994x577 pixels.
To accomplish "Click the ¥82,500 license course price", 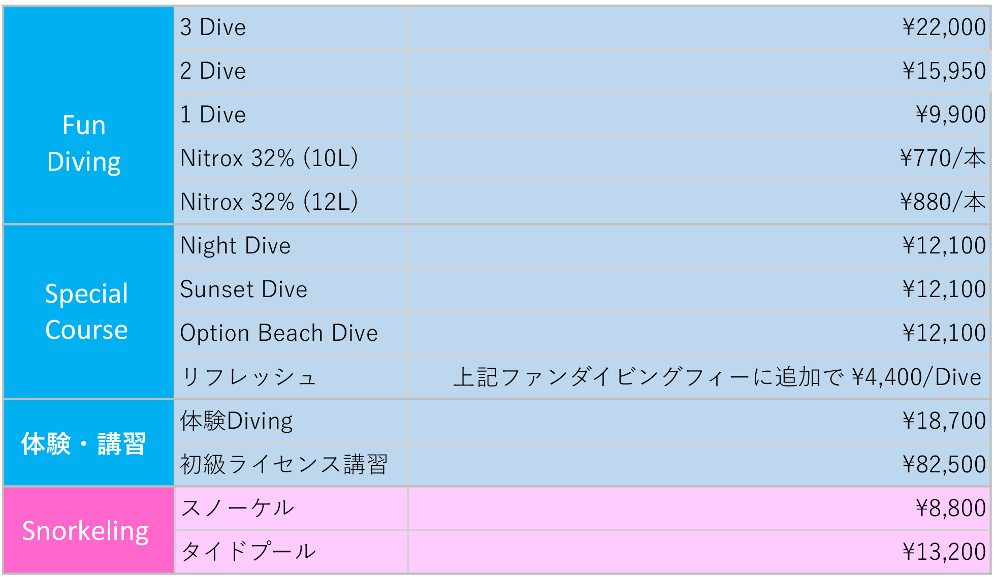I will point(944,465).
